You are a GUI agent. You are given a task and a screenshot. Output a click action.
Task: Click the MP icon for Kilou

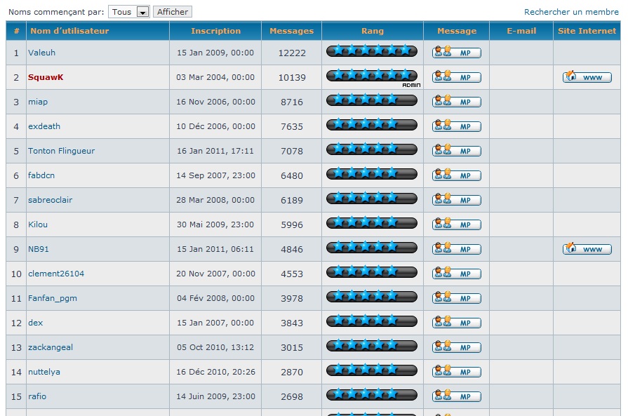tap(457, 224)
